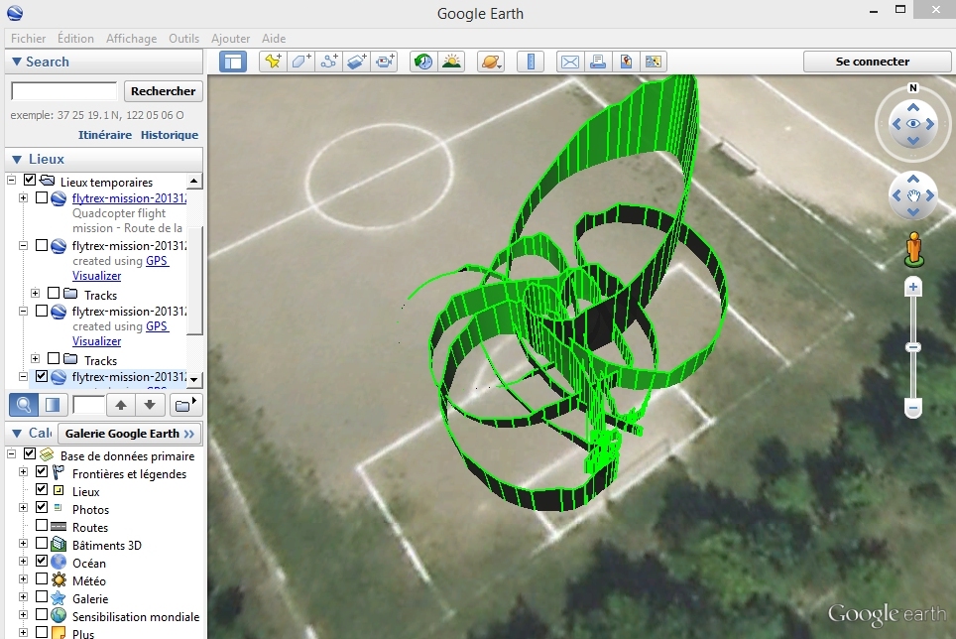Open the Ajouter menu
Screen dimensions: 956x639
click(x=230, y=39)
